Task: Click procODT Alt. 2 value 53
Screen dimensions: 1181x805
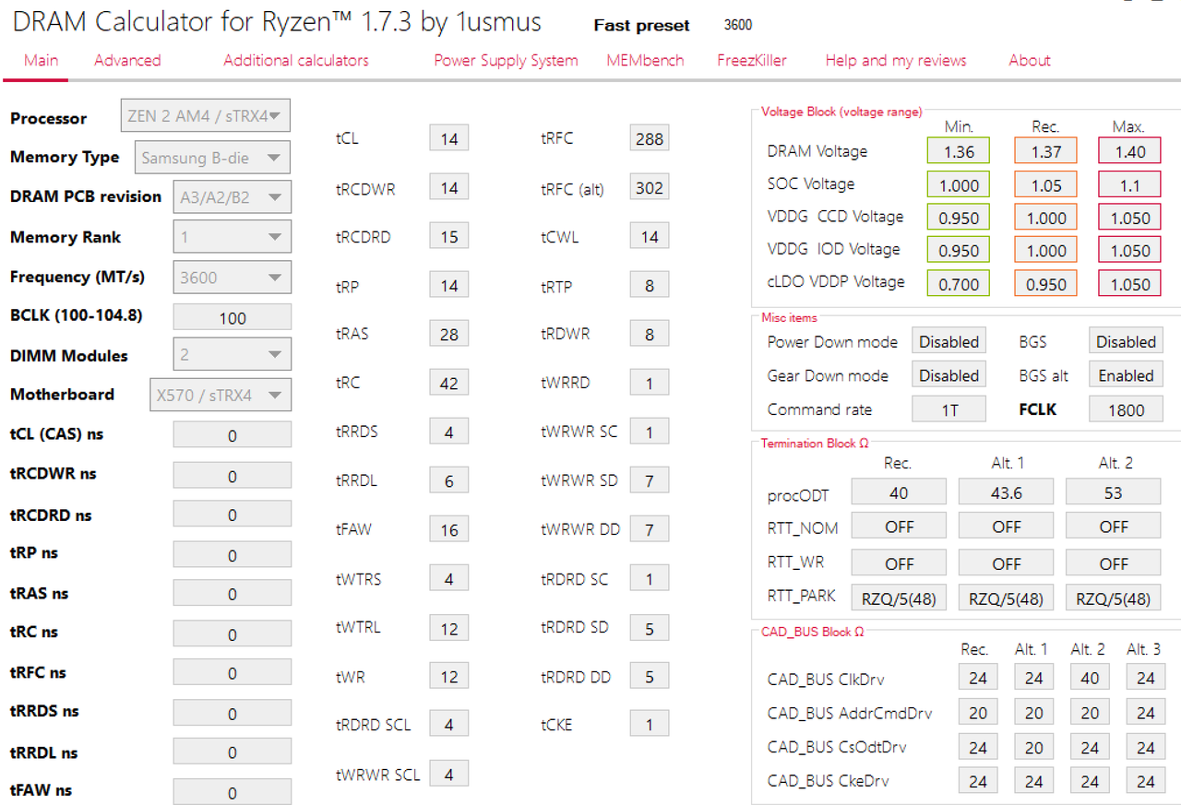Action: 1113,492
